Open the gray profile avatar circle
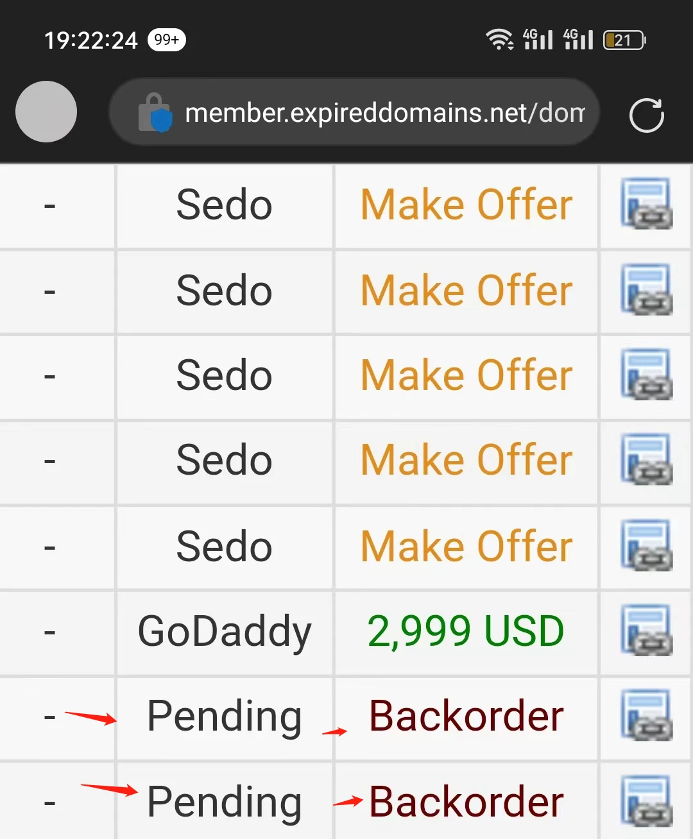 pos(46,112)
